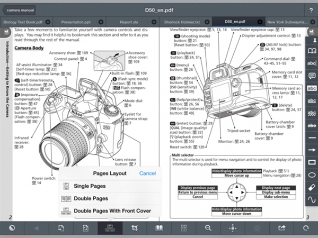Screen dimensions: 318x238
Task: Select the arrow drawing tool
Action: [x=312, y=150]
